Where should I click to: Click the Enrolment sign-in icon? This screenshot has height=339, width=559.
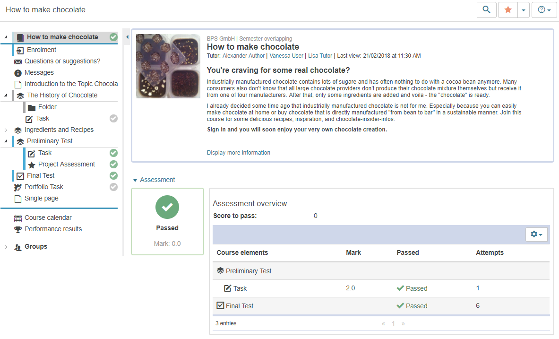click(x=20, y=50)
